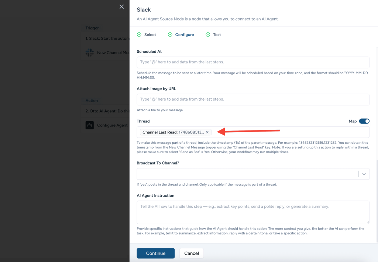
Task: Click the 'Attach a file to your message.' hint
Action: [160, 110]
